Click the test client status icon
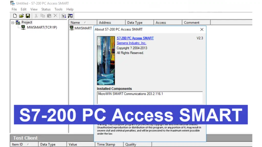Image resolution: width=262 pixels, height=147 pixels. [70, 16]
